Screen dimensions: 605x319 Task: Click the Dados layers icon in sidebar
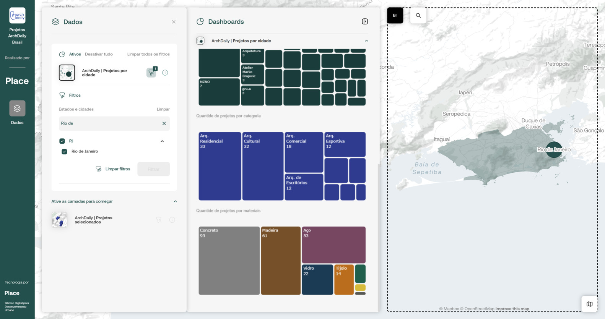[17, 108]
